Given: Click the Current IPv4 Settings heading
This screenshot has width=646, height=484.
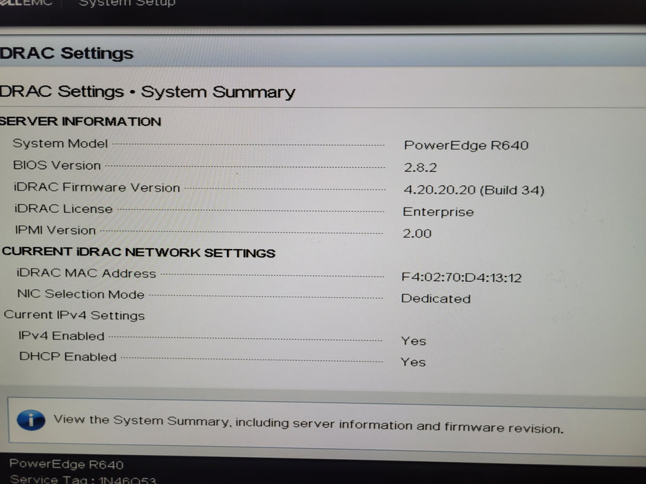Looking at the screenshot, I should point(74,315).
